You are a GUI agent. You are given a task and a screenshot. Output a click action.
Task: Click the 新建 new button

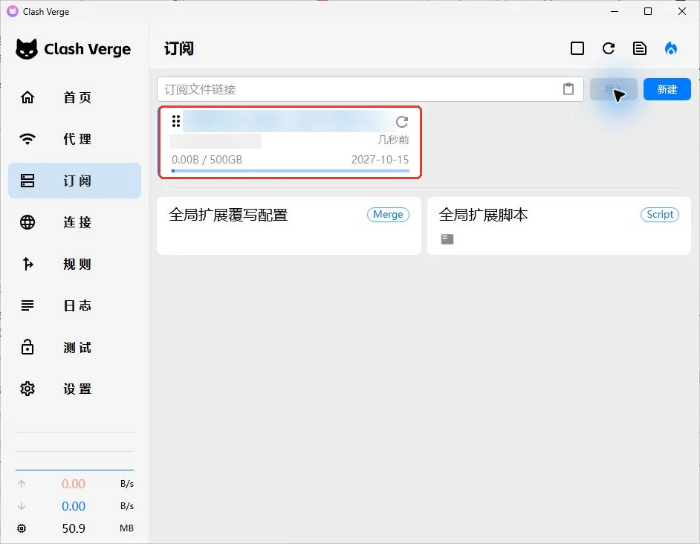tap(667, 89)
